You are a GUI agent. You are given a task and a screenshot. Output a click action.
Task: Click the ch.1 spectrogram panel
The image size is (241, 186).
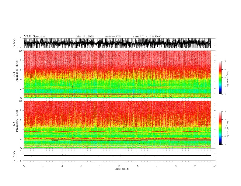click(117, 74)
